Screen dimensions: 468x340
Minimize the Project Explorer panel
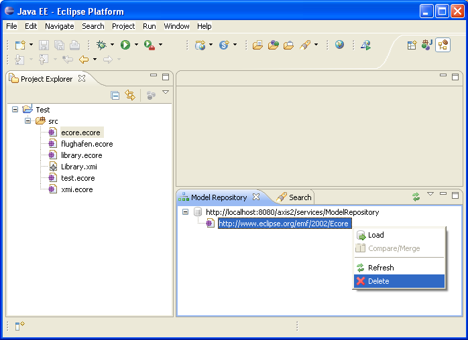pyautogui.click(x=154, y=75)
